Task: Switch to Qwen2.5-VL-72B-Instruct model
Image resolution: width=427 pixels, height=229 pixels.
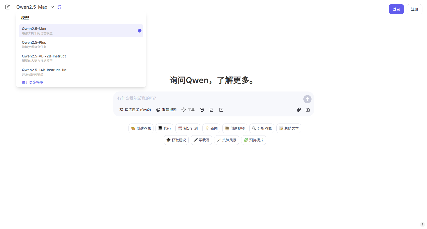Action: (x=81, y=58)
